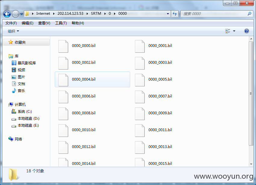Viewport: 256px width, 185px height.
Task: Go back with the Back arrow button
Action: point(7,14)
